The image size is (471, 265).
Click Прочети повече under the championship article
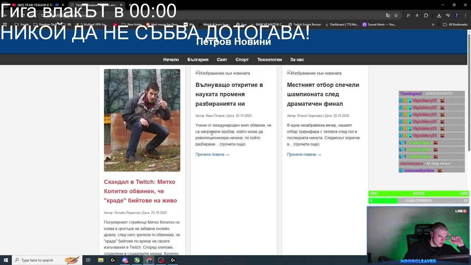coord(304,155)
